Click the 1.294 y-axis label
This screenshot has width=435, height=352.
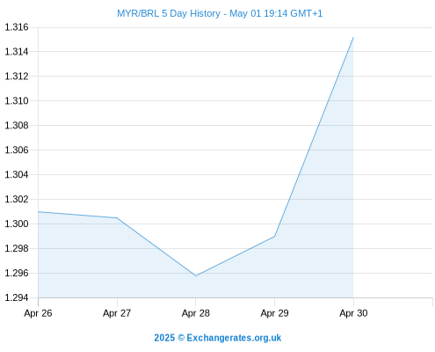click(x=17, y=297)
